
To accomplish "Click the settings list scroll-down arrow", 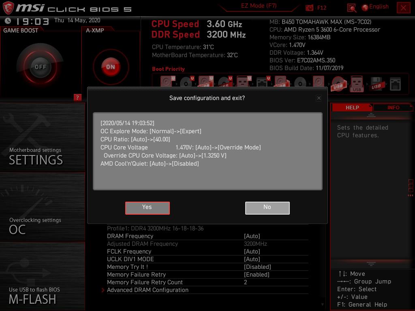I will 322,305.
